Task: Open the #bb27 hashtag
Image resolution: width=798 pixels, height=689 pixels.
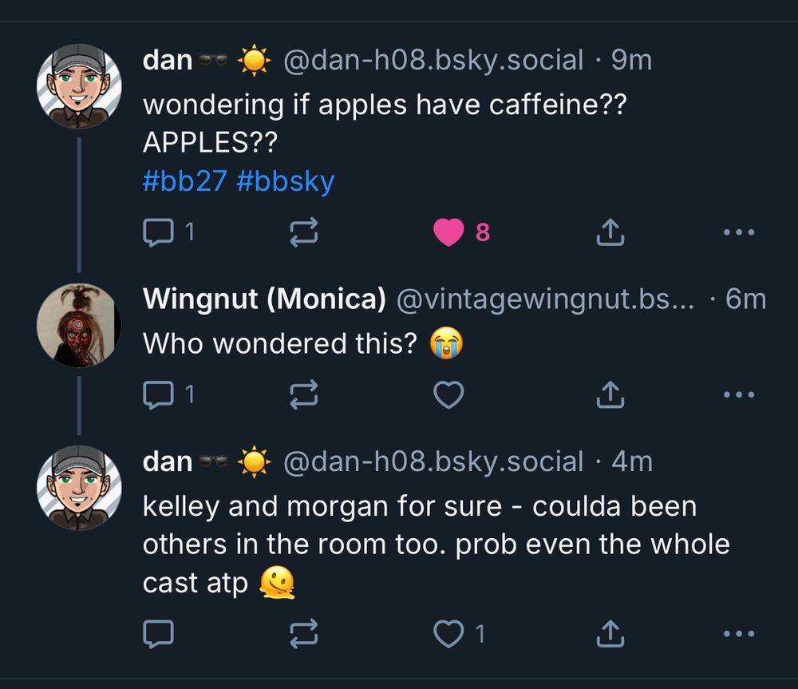Action: tap(184, 181)
